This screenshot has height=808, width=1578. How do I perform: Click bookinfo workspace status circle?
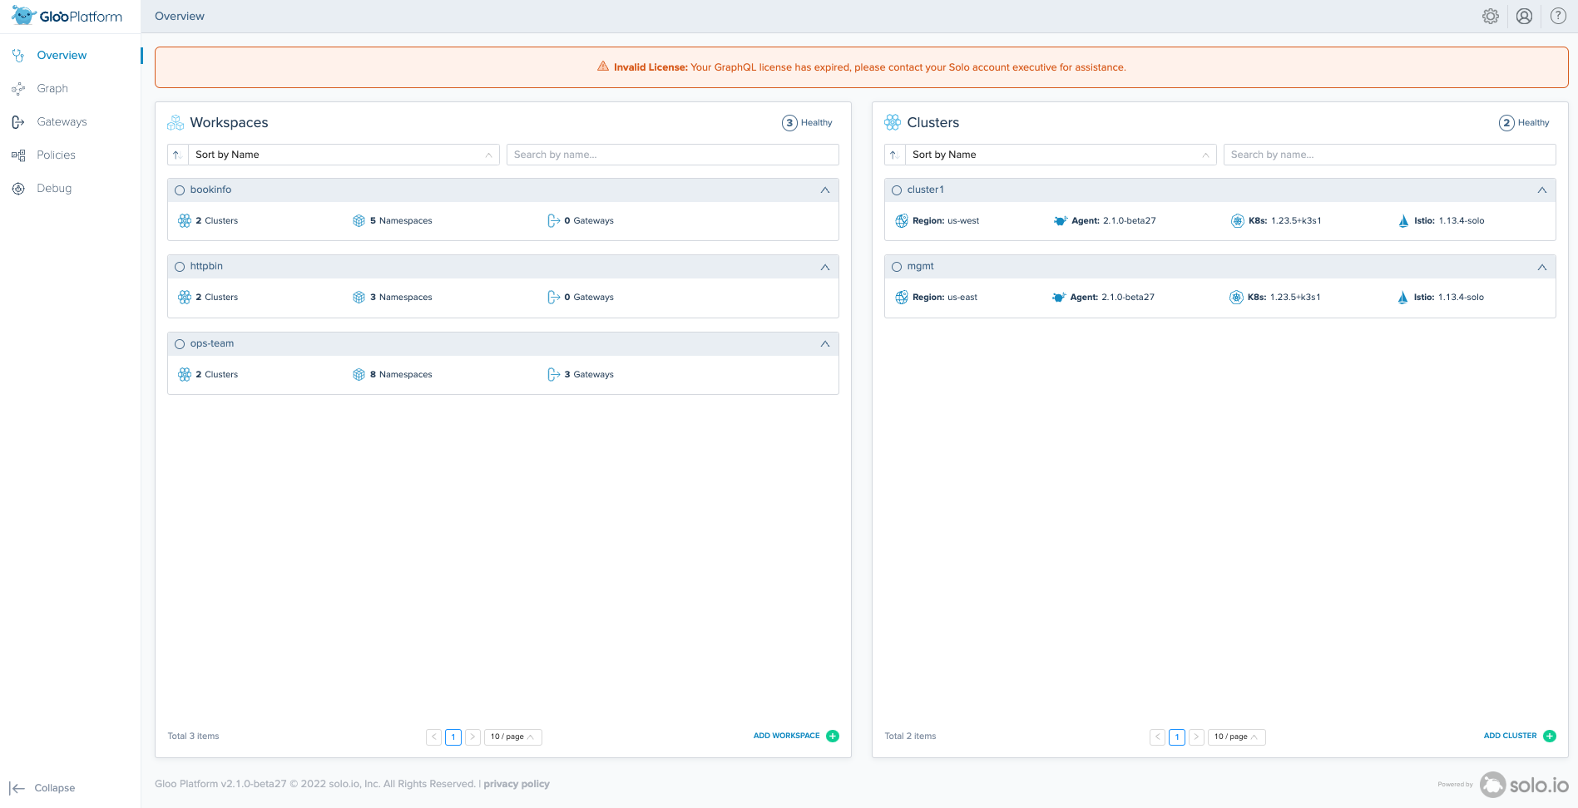[x=180, y=190]
